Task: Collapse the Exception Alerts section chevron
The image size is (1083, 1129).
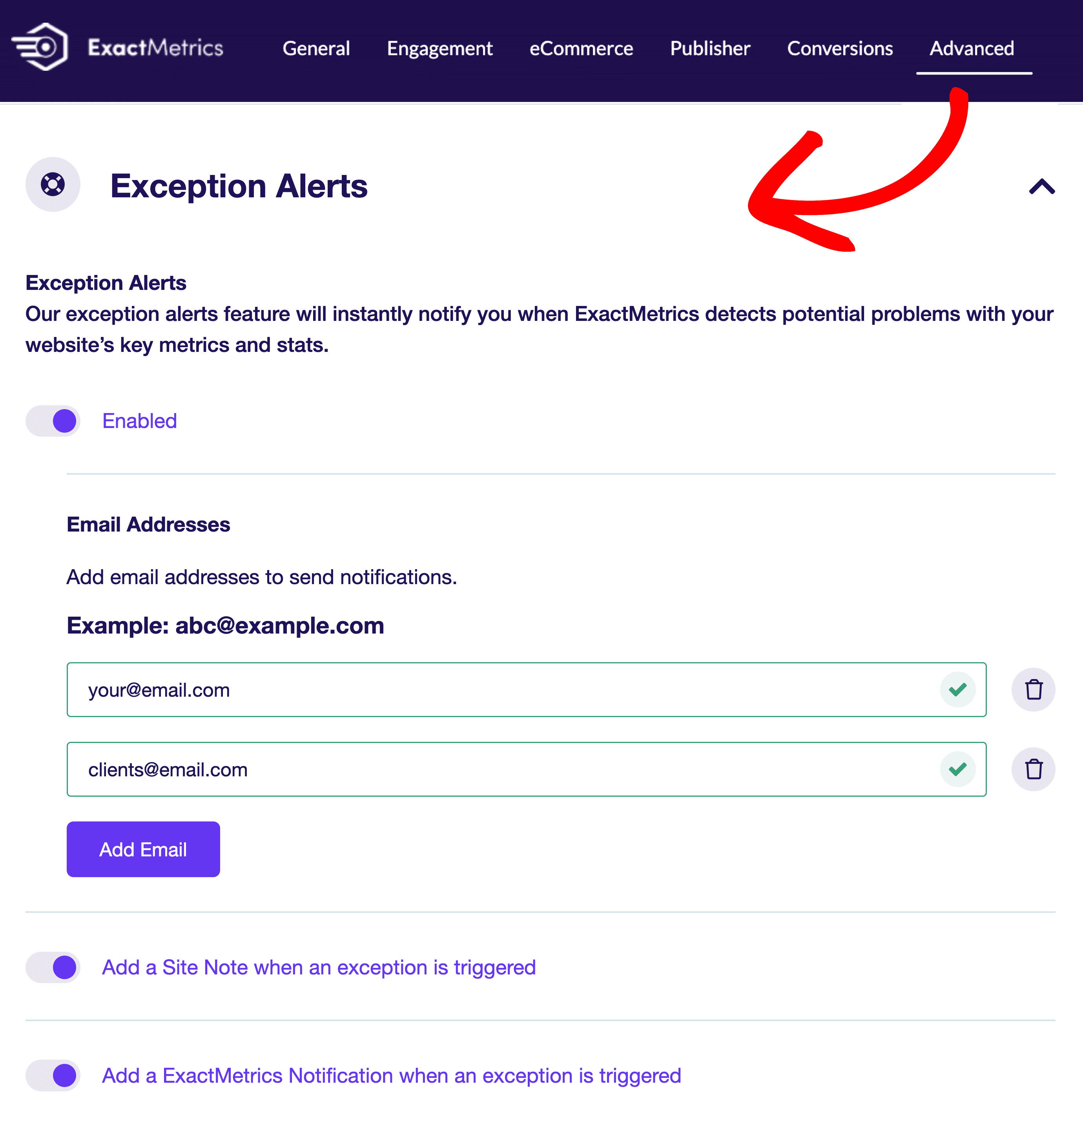Action: tap(1041, 186)
